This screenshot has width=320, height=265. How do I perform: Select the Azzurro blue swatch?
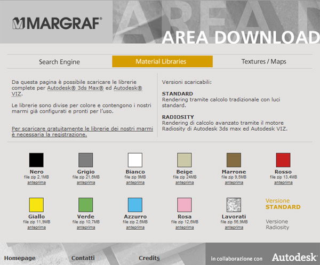(x=135, y=205)
